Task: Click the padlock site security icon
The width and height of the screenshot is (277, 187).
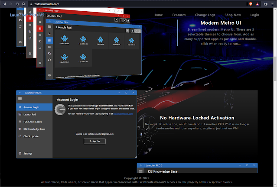Action: [31, 4]
